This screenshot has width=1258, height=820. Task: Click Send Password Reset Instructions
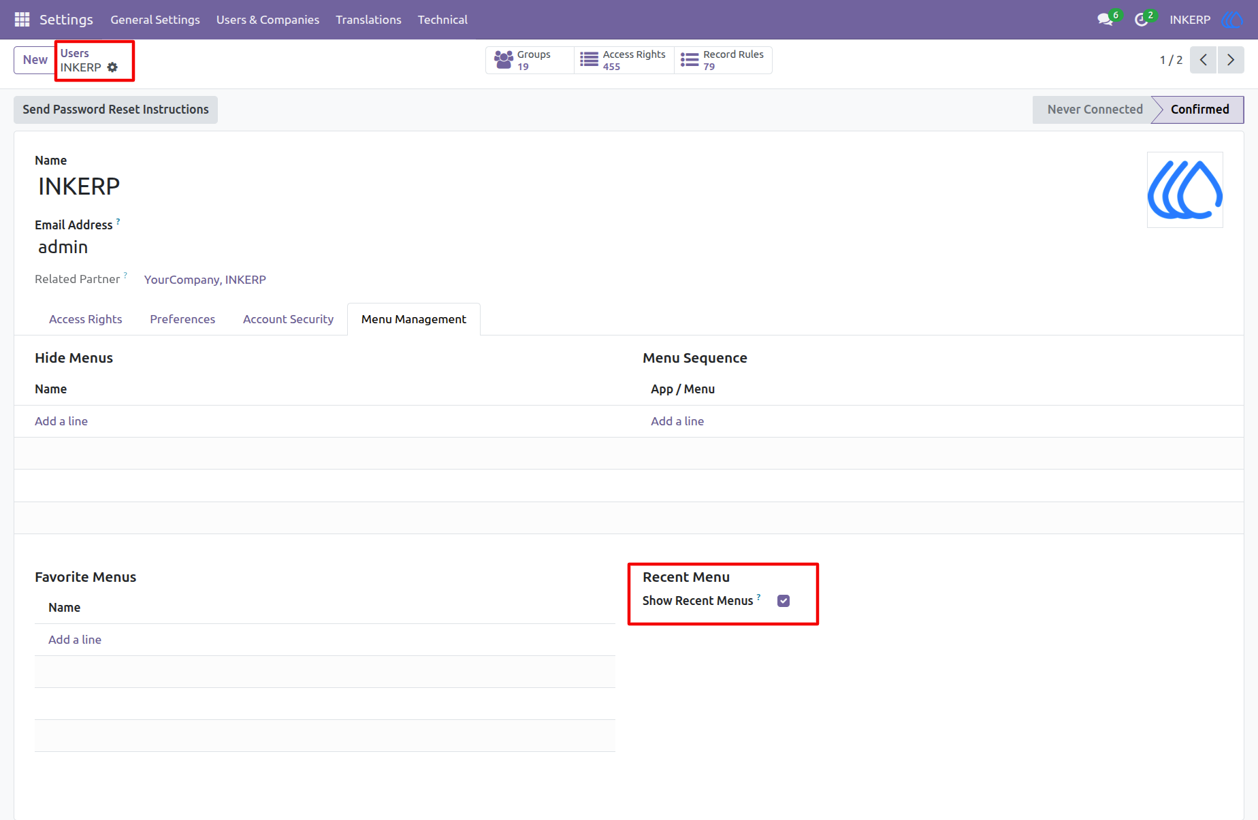(x=116, y=110)
